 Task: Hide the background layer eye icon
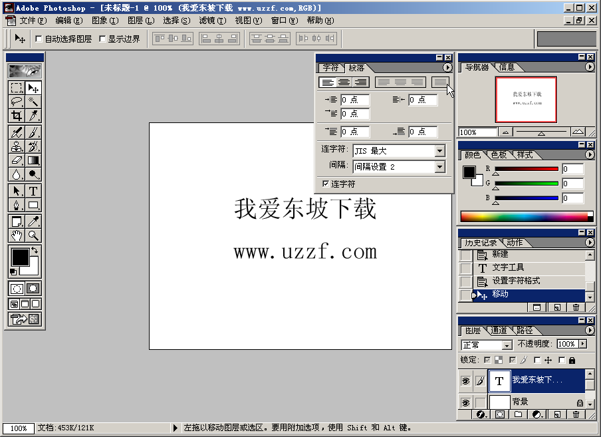click(x=465, y=402)
